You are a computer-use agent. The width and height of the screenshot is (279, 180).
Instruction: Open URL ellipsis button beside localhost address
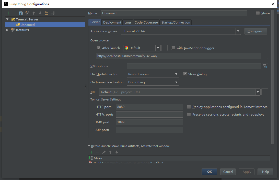265,56
